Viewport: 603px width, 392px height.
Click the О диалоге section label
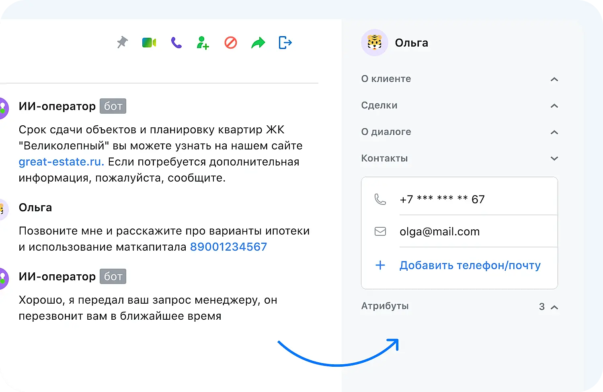point(386,132)
